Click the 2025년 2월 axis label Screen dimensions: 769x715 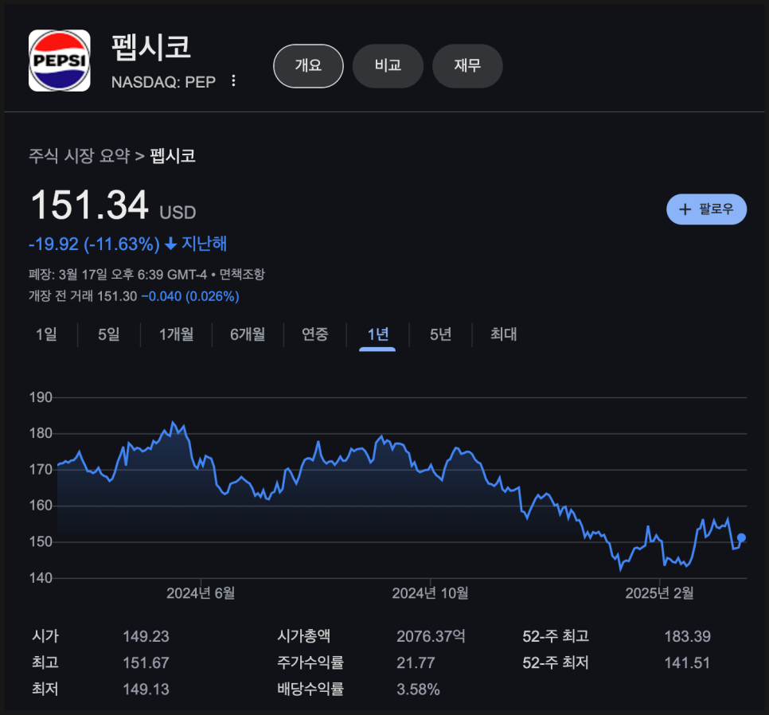(660, 593)
